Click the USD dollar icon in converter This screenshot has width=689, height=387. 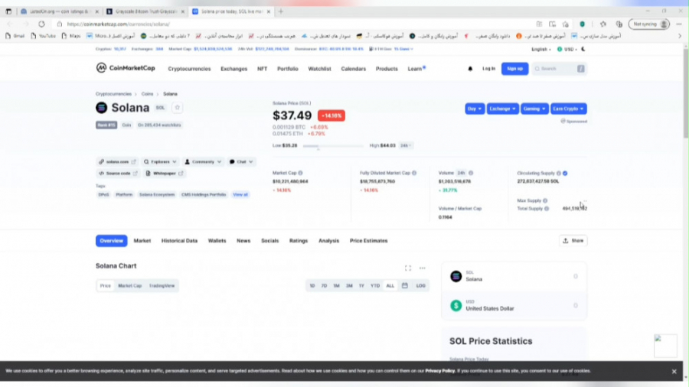click(456, 305)
